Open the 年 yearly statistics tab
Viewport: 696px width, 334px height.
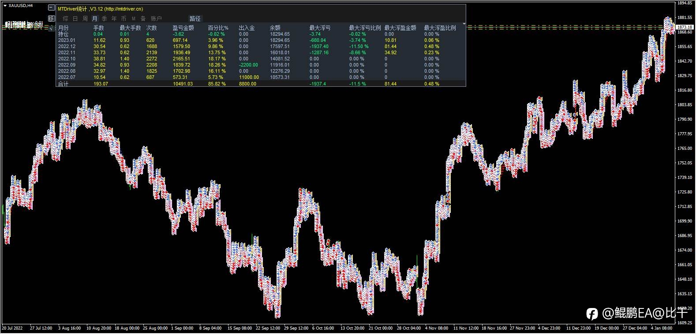(x=114, y=19)
